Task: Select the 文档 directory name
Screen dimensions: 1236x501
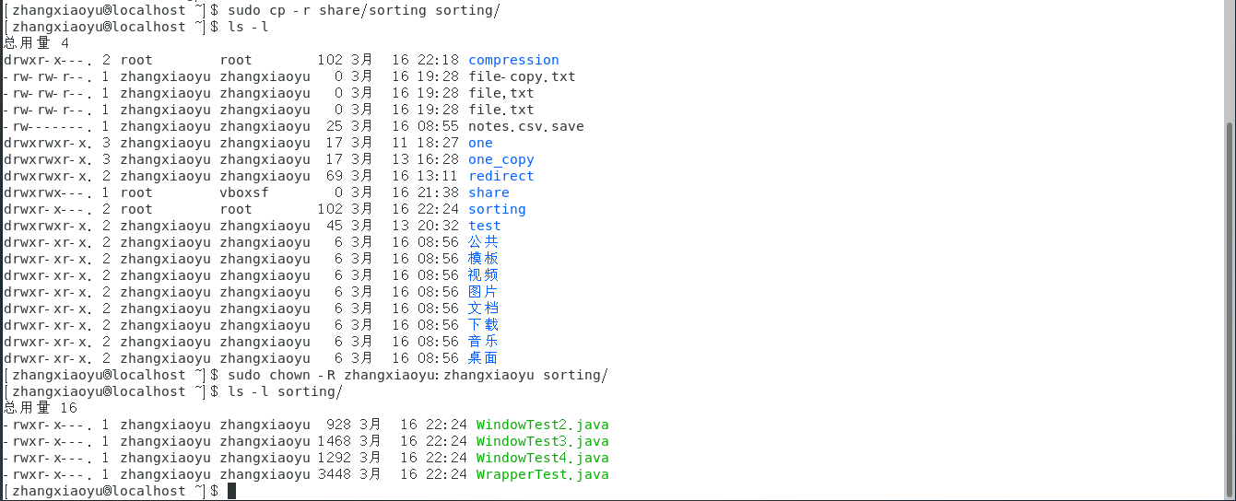Action: [483, 309]
